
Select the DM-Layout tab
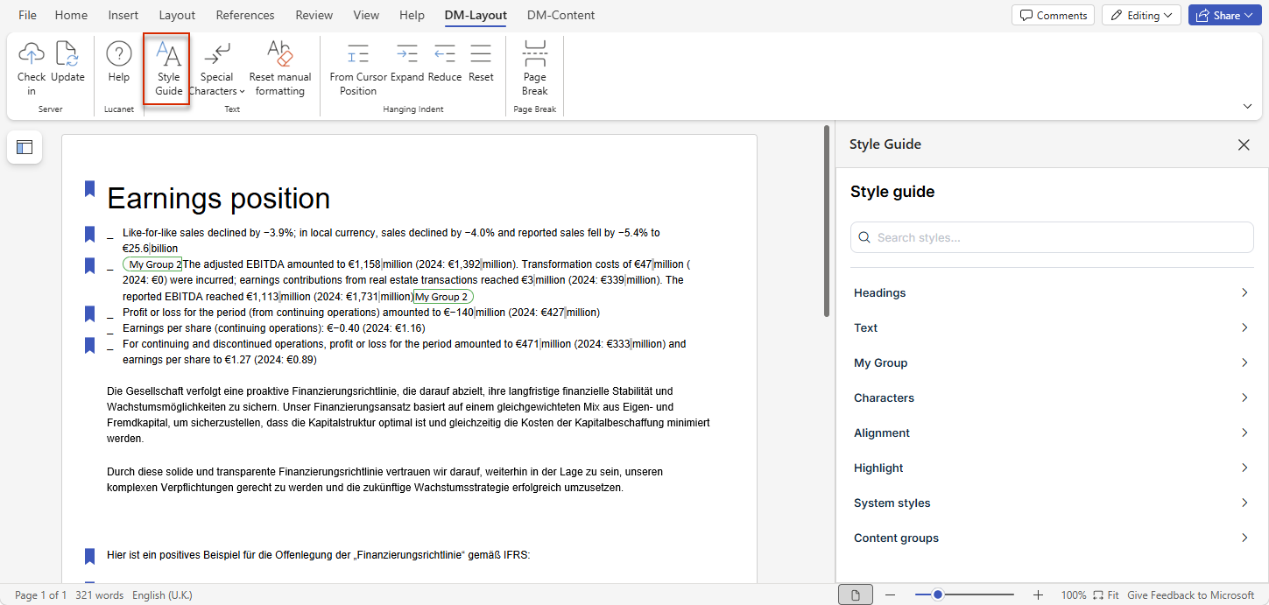475,15
